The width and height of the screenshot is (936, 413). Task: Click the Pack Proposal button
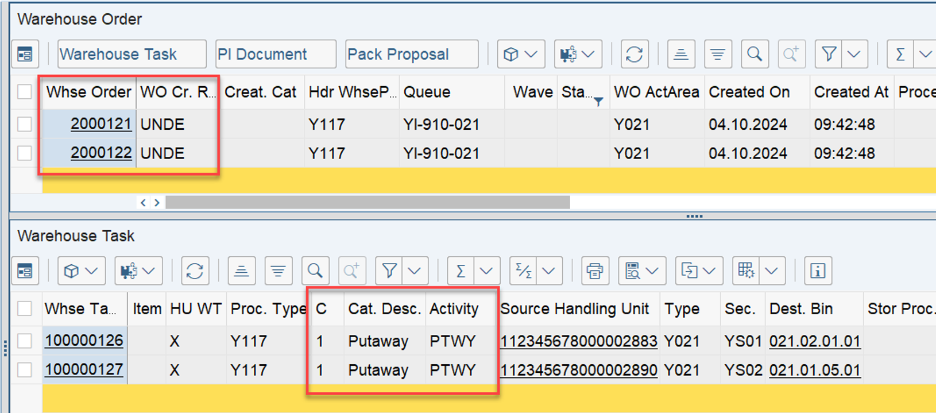(412, 55)
